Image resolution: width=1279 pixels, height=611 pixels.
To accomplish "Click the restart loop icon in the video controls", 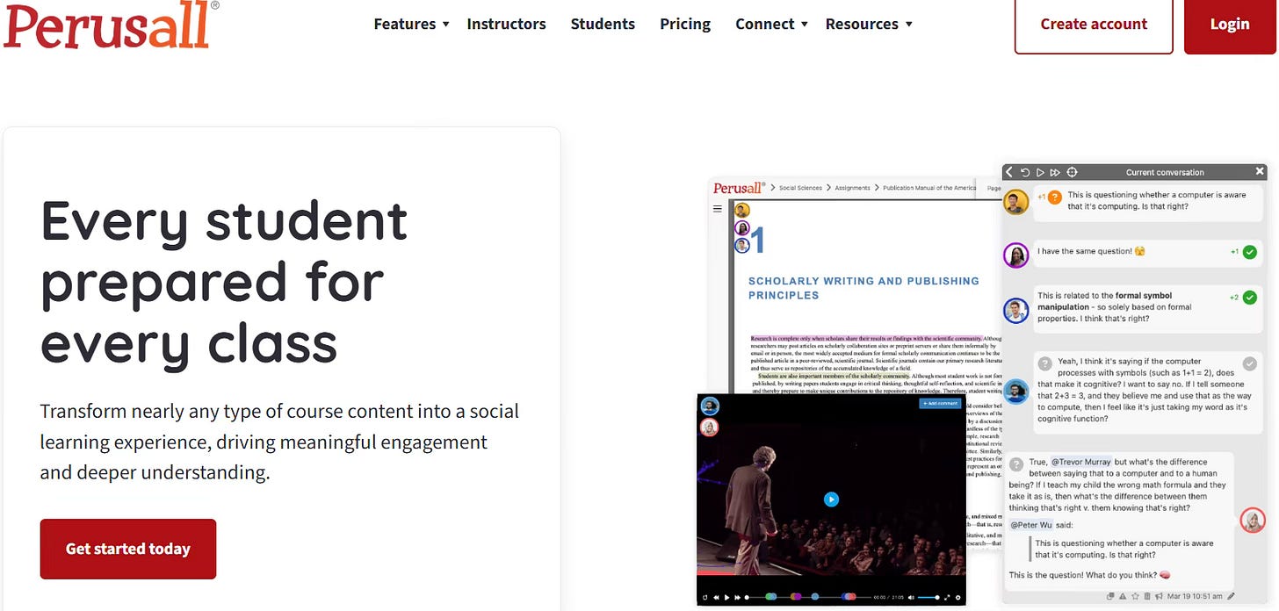I will [705, 598].
